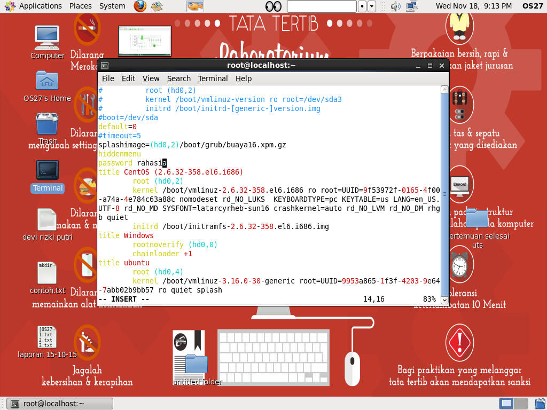Select the Computer desktop icon
Viewport: 547px width, 410px height.
click(48, 42)
